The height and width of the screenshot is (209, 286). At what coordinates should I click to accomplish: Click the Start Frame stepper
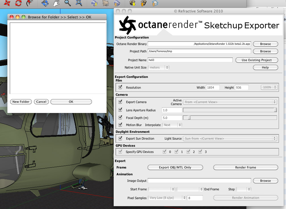coord(173,189)
